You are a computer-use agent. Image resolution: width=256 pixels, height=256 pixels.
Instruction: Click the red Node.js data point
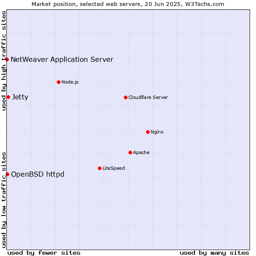[59, 82]
